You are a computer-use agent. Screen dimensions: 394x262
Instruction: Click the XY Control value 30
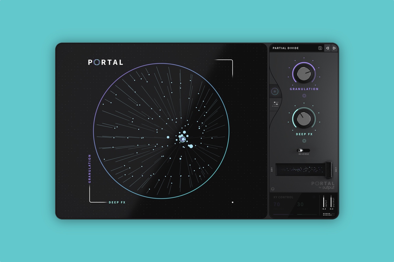(x=300, y=204)
